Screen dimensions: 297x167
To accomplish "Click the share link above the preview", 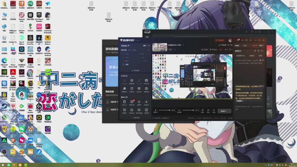I will pyautogui.click(x=229, y=45).
